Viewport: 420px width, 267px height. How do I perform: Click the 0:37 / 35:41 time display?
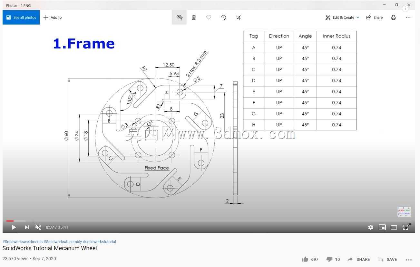pyautogui.click(x=57, y=227)
